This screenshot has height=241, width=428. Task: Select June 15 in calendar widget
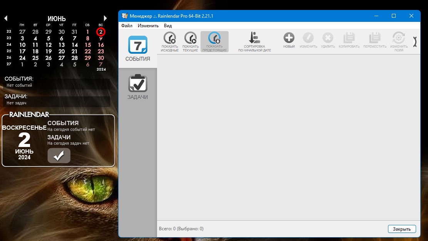point(88,45)
